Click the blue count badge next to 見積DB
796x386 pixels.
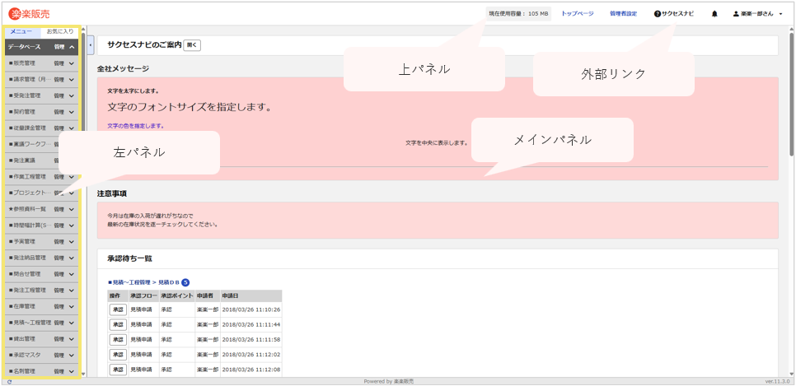[185, 282]
